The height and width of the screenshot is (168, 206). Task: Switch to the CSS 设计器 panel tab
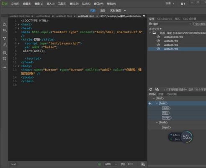(190, 19)
